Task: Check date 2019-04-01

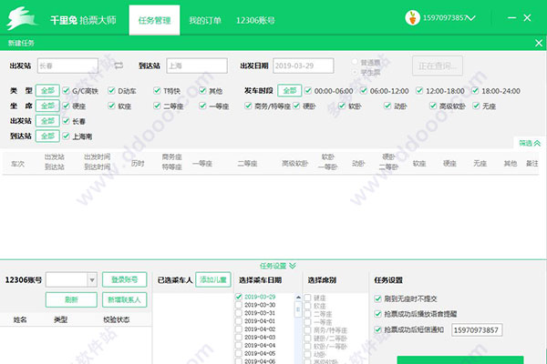Action: click(239, 321)
